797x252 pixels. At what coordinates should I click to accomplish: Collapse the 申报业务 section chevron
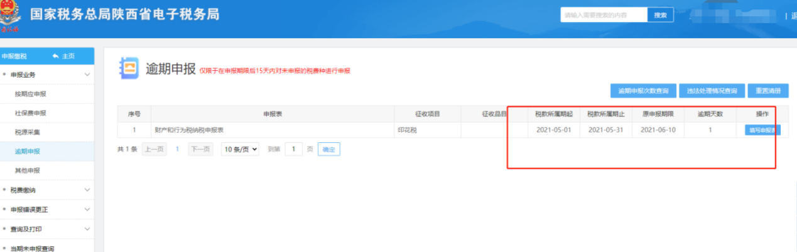pos(87,75)
